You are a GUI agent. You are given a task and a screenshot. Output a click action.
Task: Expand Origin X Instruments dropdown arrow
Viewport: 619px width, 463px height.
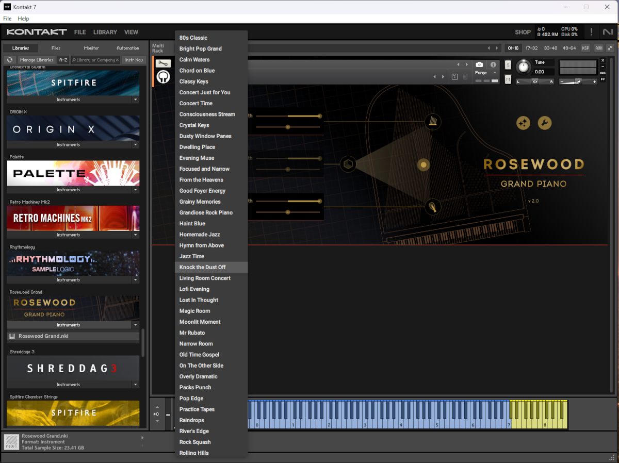pyautogui.click(x=135, y=145)
